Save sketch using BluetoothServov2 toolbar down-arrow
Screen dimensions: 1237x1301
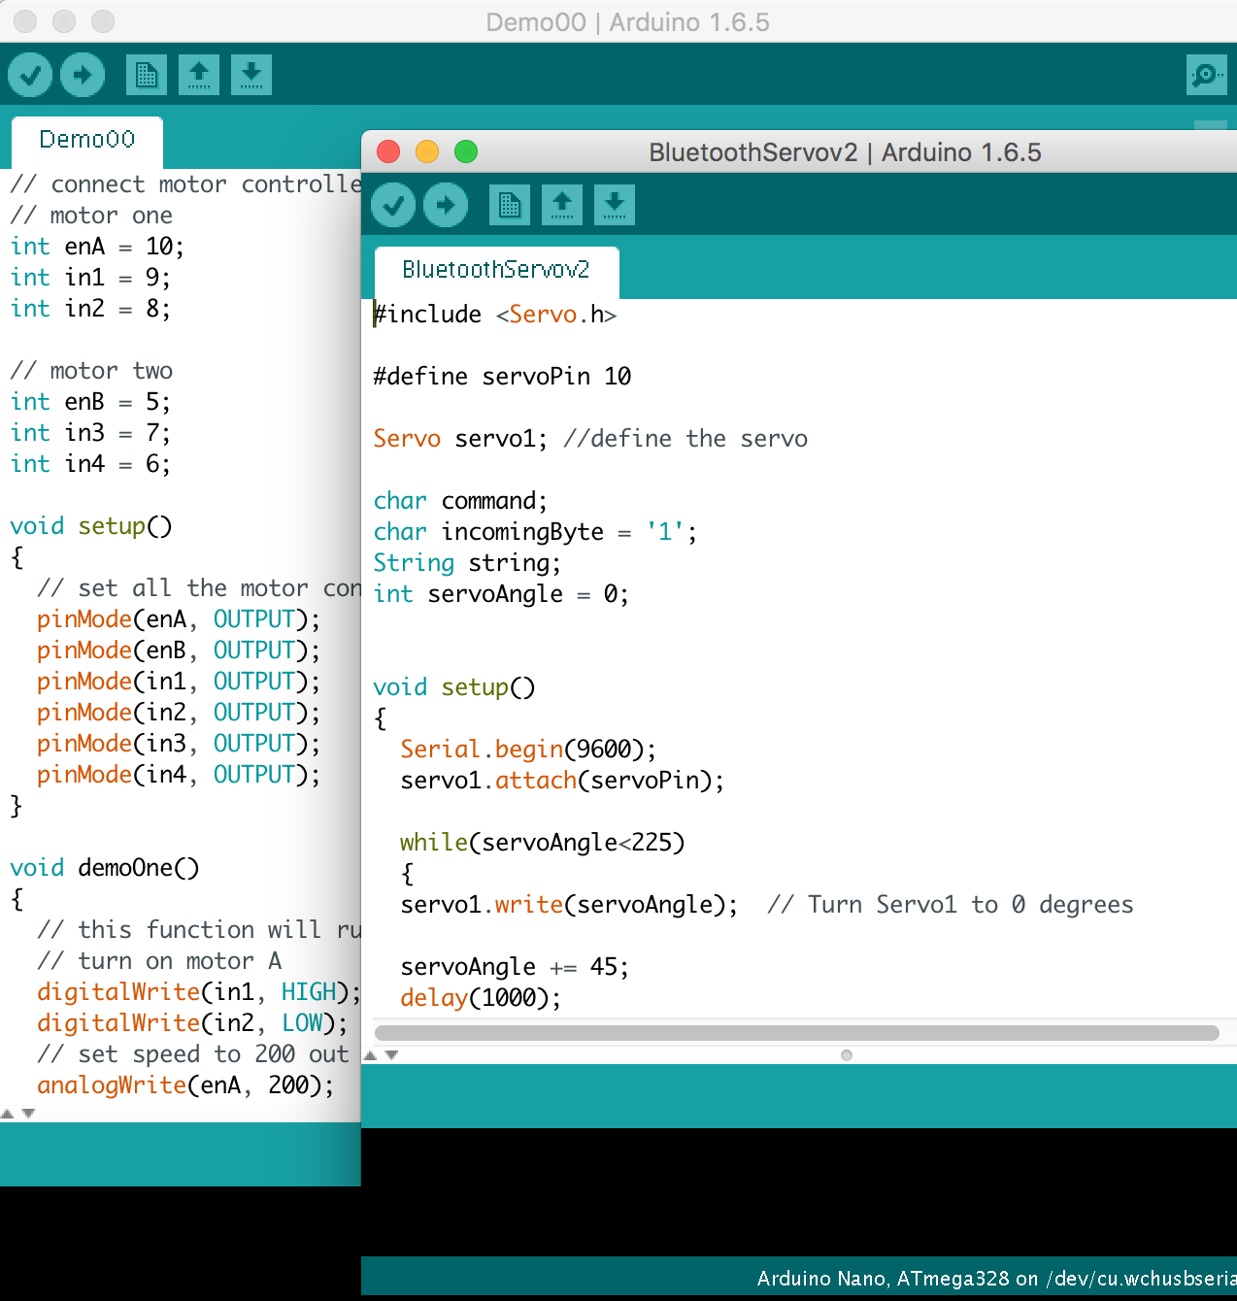tap(615, 205)
